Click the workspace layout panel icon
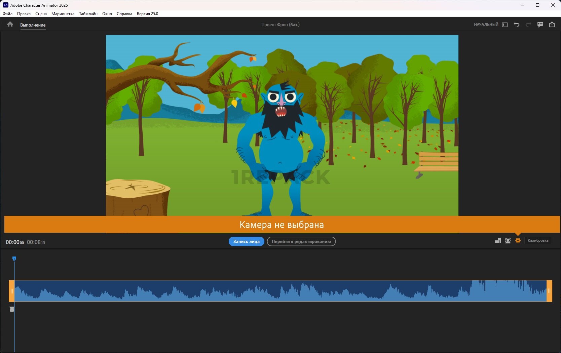Viewport: 561px width, 353px height. (505, 25)
